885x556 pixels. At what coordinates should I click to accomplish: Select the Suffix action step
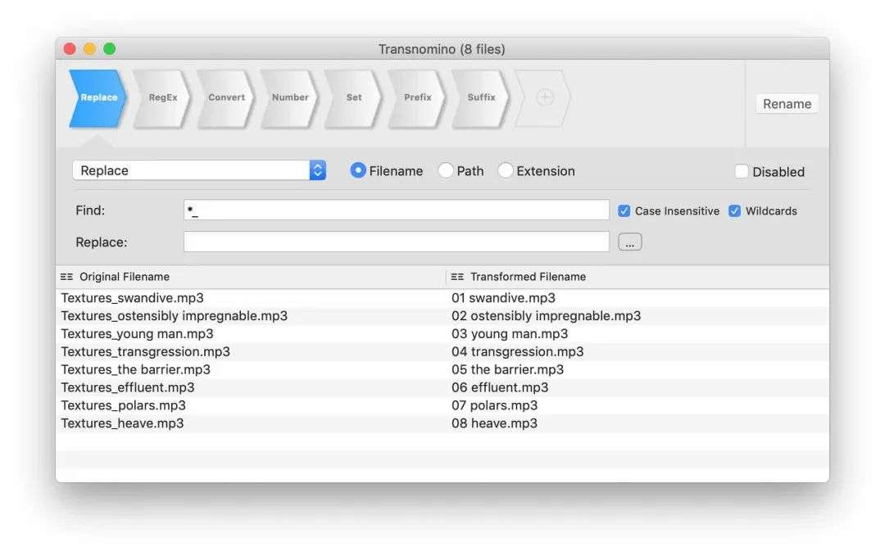point(481,98)
